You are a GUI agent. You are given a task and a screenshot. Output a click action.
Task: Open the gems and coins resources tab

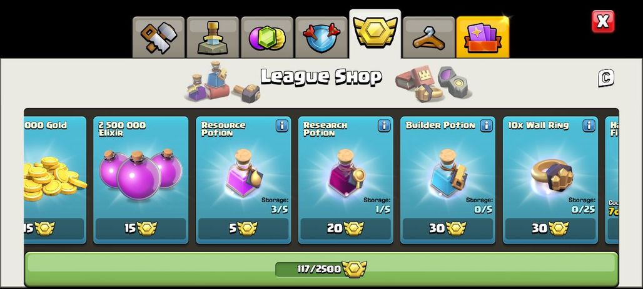pos(267,37)
